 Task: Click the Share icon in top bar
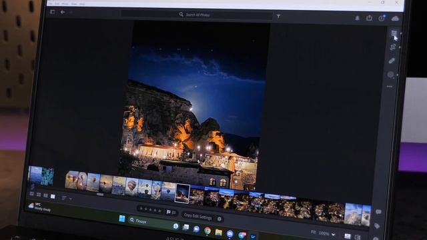(369, 18)
